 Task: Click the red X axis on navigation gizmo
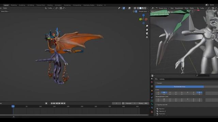(x=146, y=19)
